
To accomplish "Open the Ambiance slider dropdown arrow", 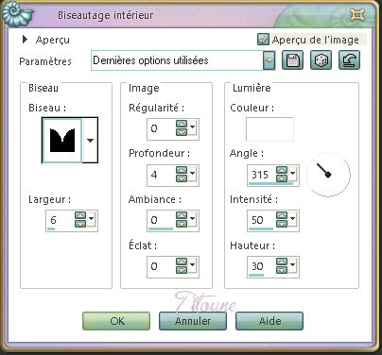I will [x=192, y=218].
